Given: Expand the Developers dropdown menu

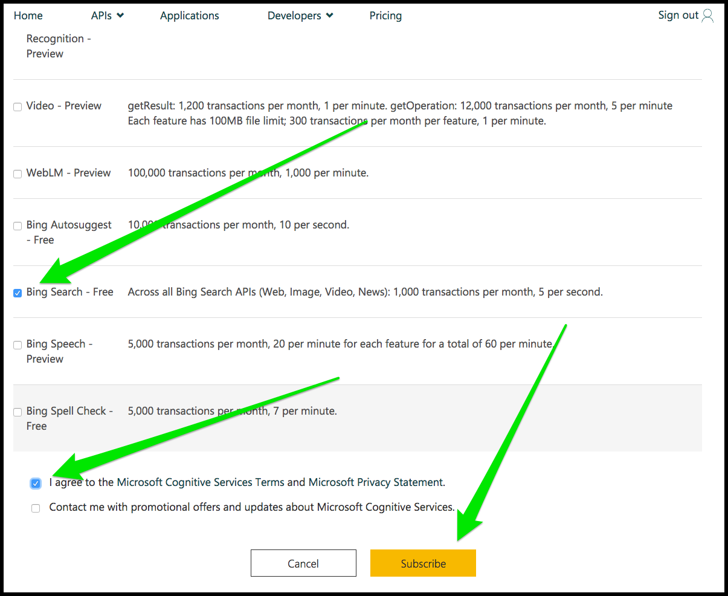Looking at the screenshot, I should click(300, 16).
